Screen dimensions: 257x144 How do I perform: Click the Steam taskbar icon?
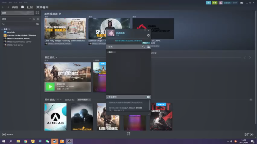point(55,141)
